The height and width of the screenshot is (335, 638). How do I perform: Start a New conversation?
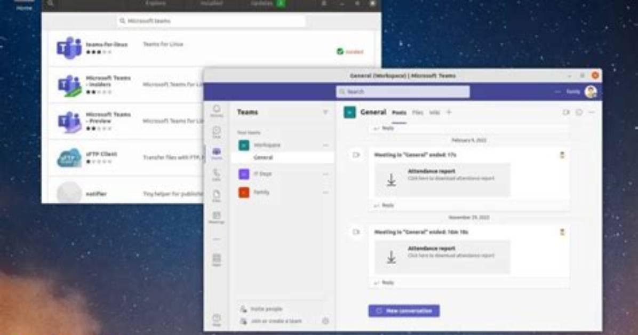pyautogui.click(x=404, y=311)
